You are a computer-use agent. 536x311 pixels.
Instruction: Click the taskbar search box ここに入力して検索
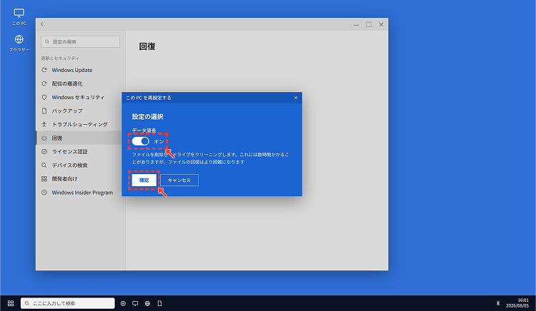coord(68,303)
